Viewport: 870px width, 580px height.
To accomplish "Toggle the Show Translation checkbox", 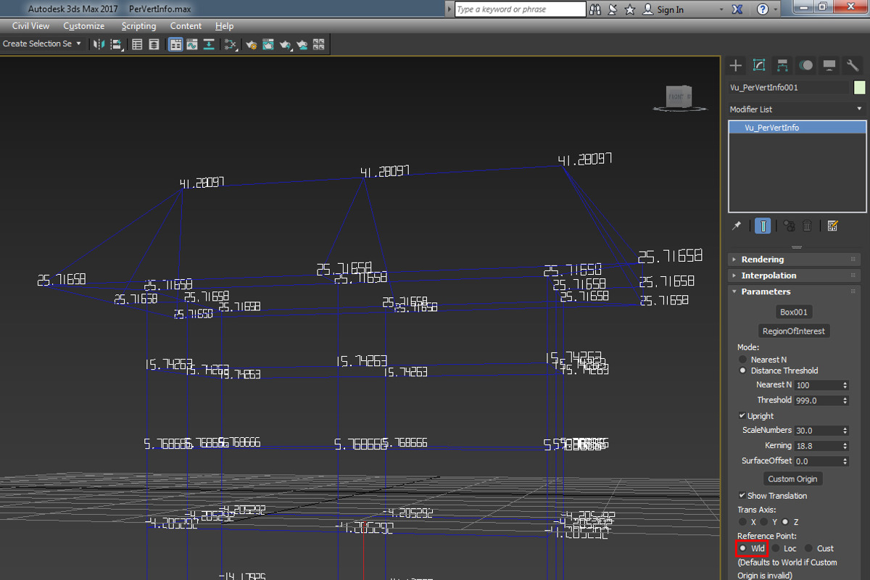I will point(742,496).
